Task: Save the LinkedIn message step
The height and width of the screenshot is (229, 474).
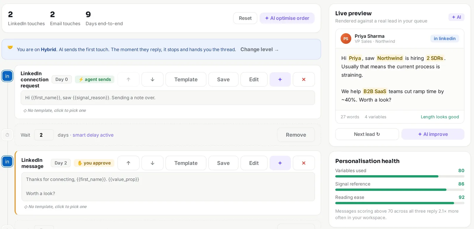Action: pyautogui.click(x=223, y=163)
